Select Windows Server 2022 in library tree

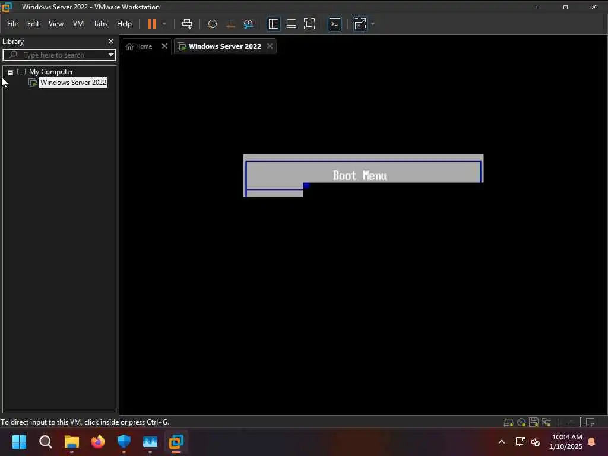coord(73,82)
